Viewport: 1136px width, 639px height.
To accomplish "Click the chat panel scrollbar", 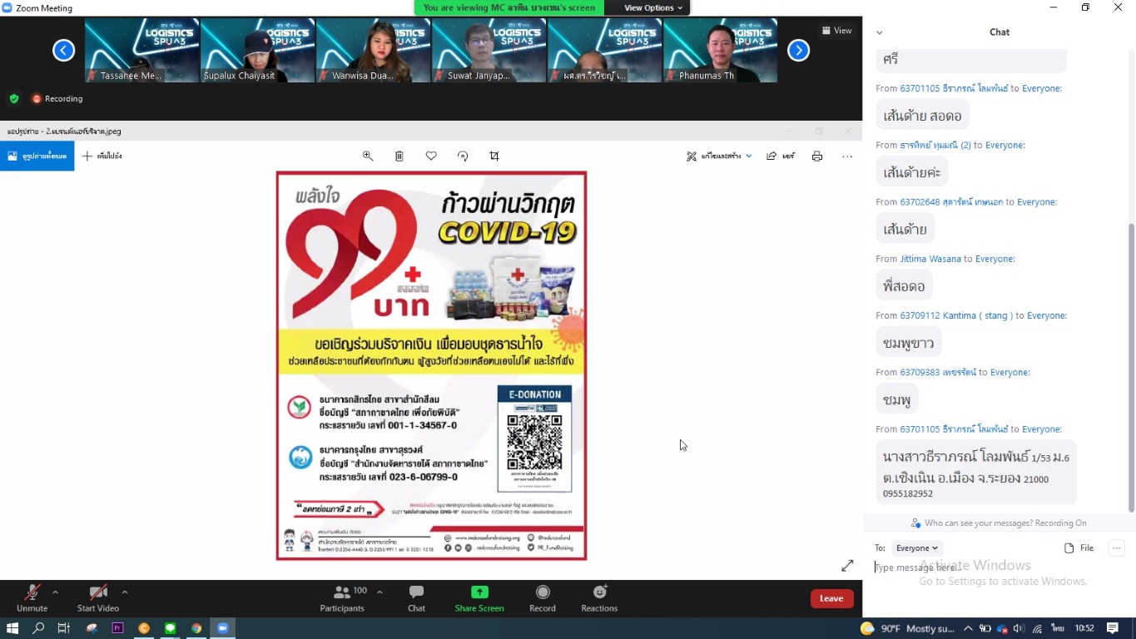I will [1131, 366].
